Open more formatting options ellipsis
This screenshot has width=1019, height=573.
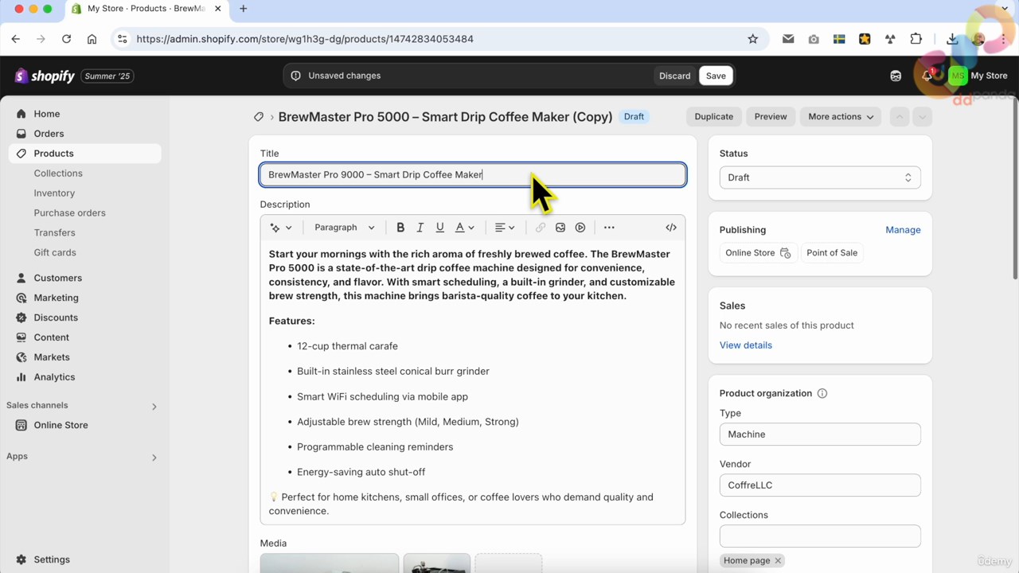(609, 228)
